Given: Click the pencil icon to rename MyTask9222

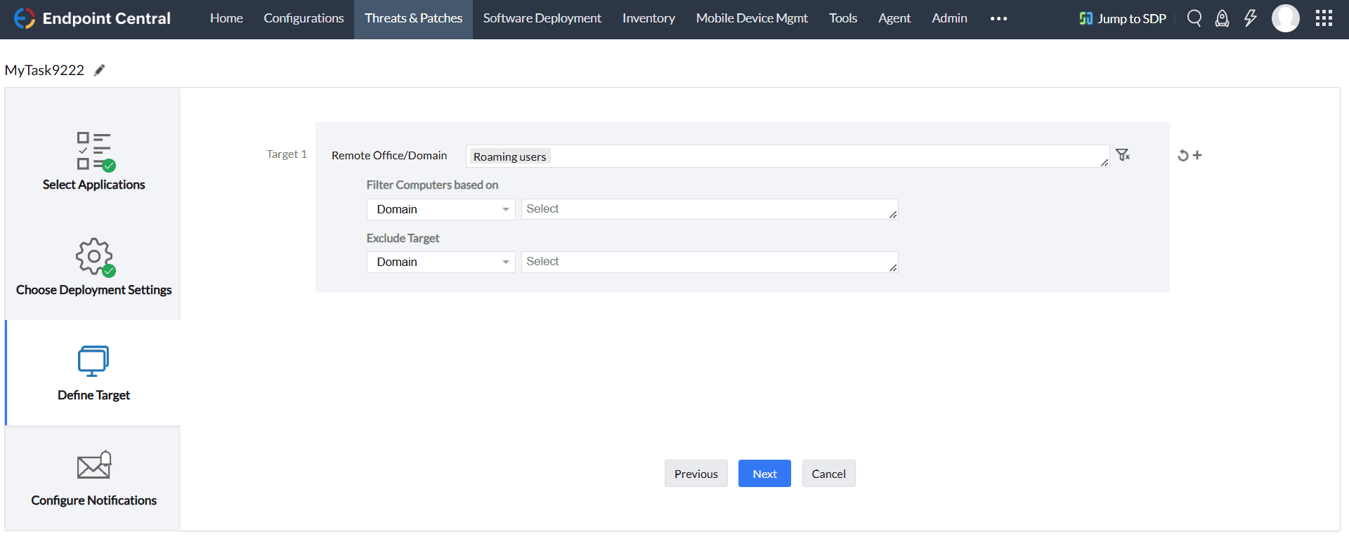Looking at the screenshot, I should 100,70.
